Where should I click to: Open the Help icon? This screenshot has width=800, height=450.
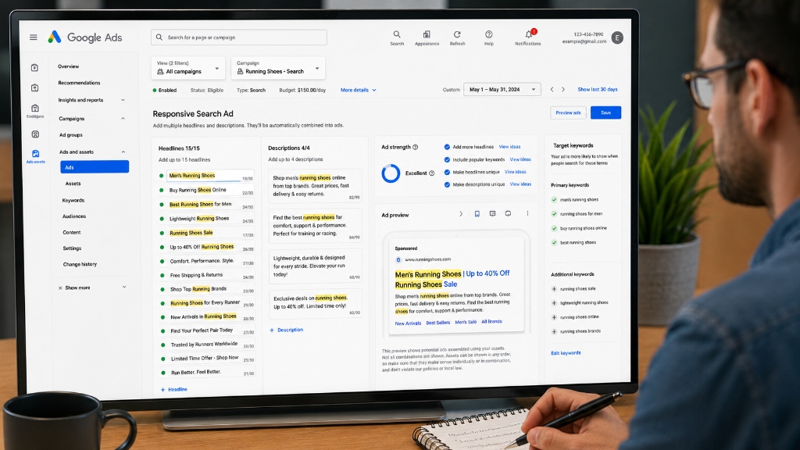pos(489,34)
